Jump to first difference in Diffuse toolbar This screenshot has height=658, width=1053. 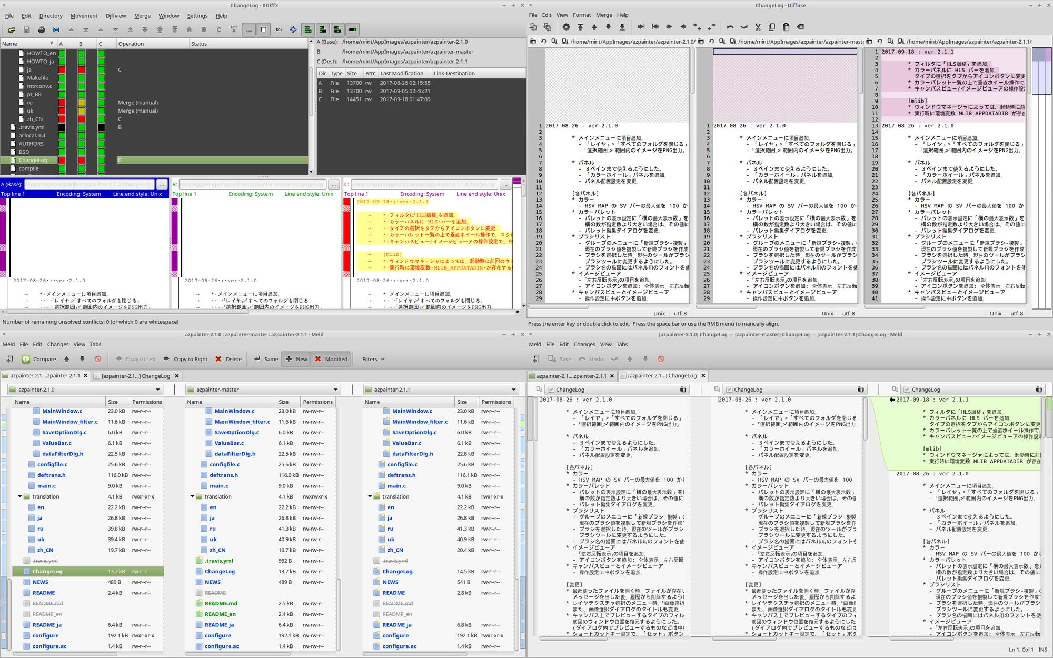click(x=580, y=27)
